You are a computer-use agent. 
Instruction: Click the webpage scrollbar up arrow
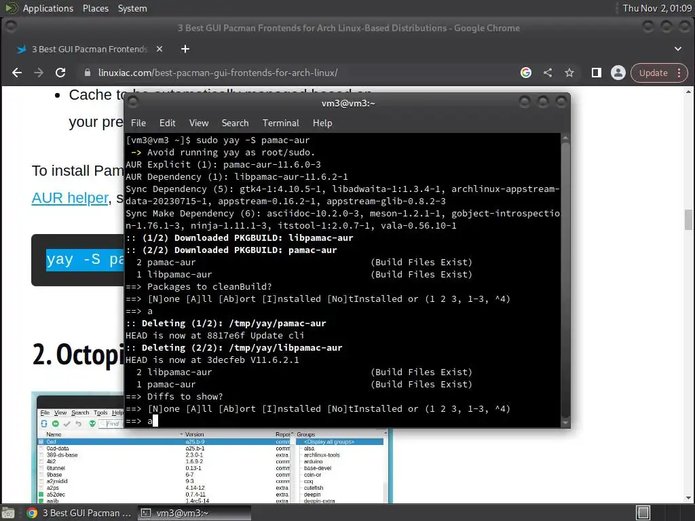688,92
